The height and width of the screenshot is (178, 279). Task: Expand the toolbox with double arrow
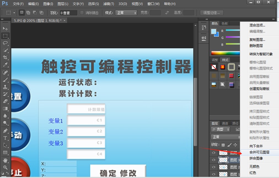(x=2, y=19)
